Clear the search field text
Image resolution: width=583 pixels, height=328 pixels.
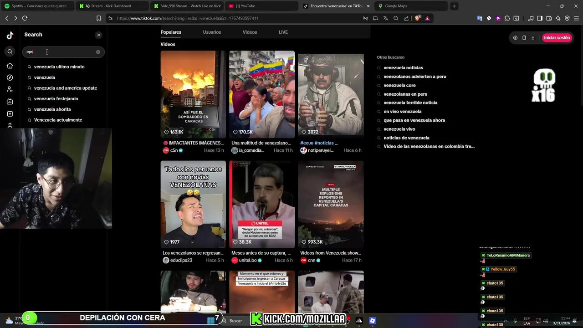[x=98, y=52]
